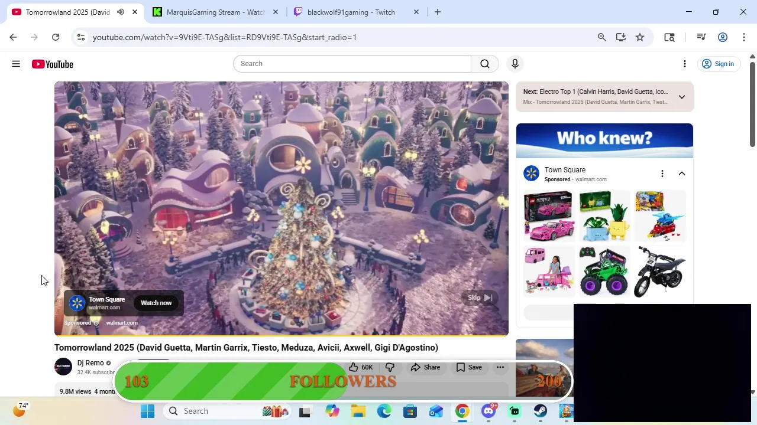Share the Tomorrowland 2025 video
The image size is (757, 425).
(x=426, y=367)
